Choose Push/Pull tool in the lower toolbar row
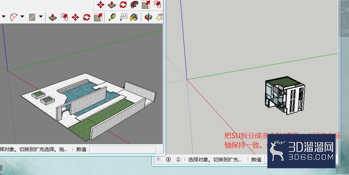 53,17
